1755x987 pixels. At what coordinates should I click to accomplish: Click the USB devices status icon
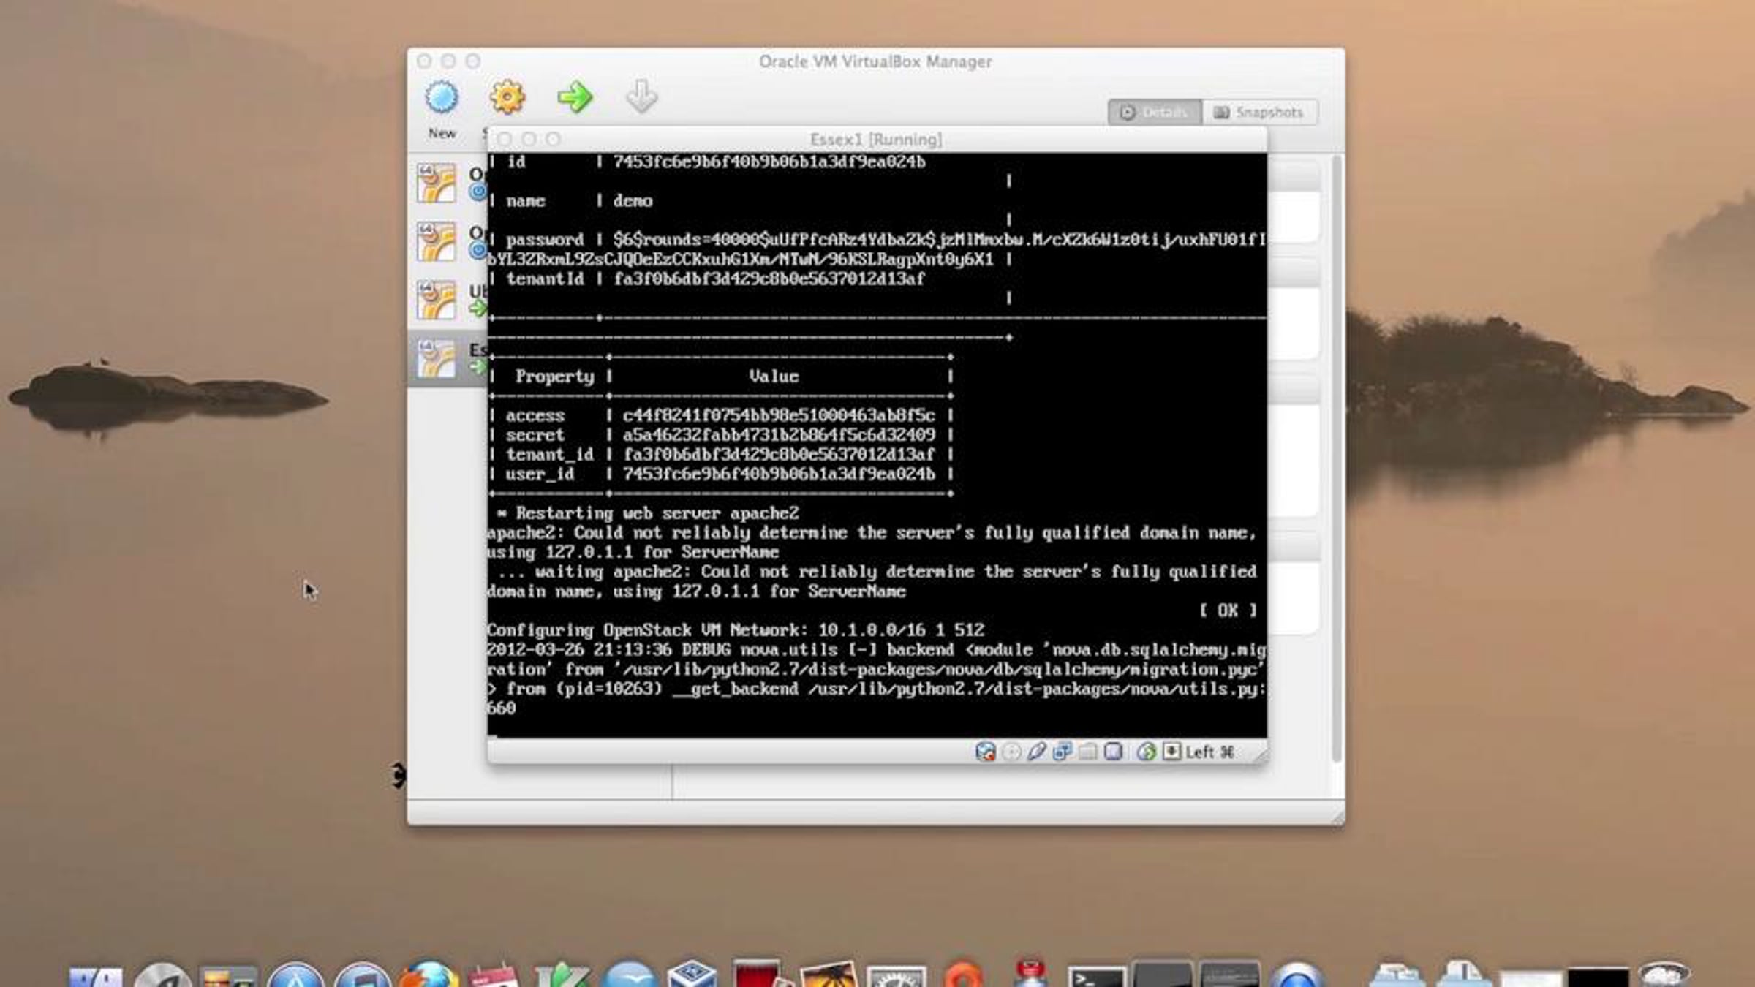click(x=1037, y=752)
